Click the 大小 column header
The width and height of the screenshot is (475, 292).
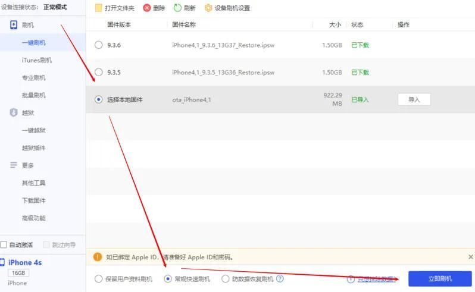pos(335,24)
